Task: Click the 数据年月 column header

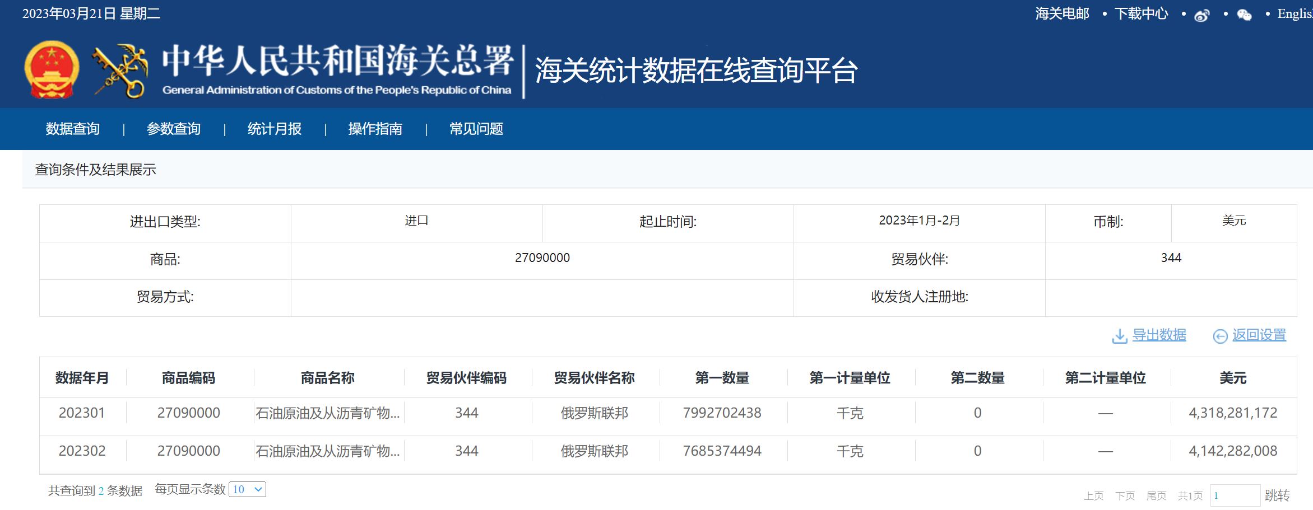Action: click(x=82, y=378)
